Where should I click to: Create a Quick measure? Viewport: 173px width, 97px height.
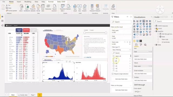click(98, 8)
